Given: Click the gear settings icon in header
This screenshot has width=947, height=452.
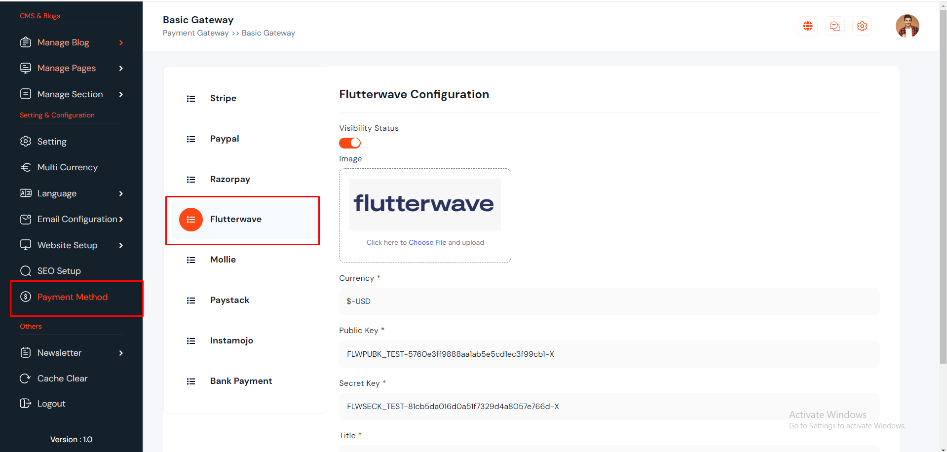Looking at the screenshot, I should [862, 26].
